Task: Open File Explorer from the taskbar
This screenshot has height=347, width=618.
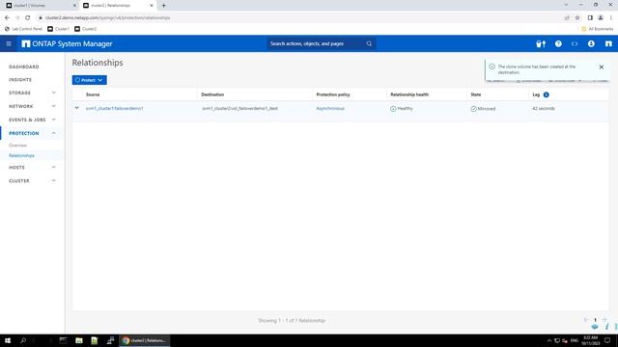Action: pos(79,340)
